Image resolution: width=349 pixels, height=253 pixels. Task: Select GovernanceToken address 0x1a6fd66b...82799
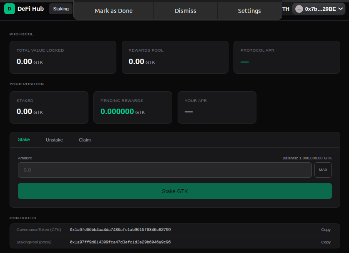(120, 230)
